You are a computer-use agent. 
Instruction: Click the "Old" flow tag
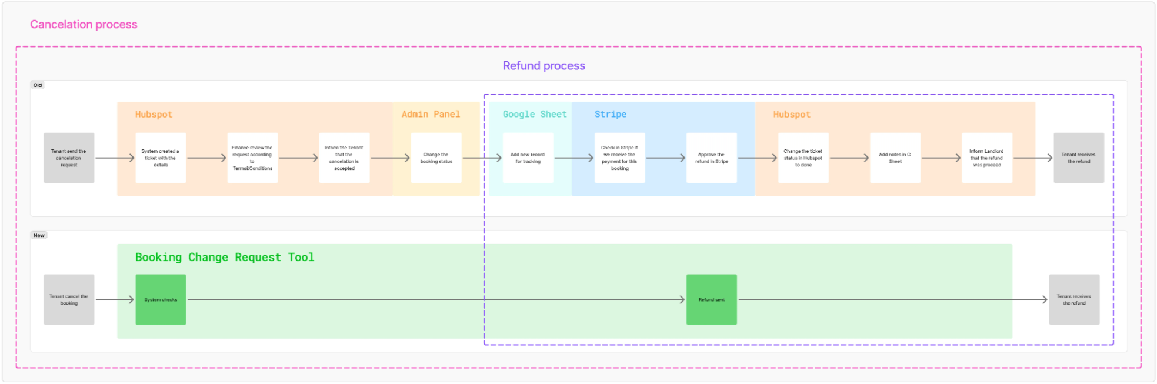tap(38, 85)
